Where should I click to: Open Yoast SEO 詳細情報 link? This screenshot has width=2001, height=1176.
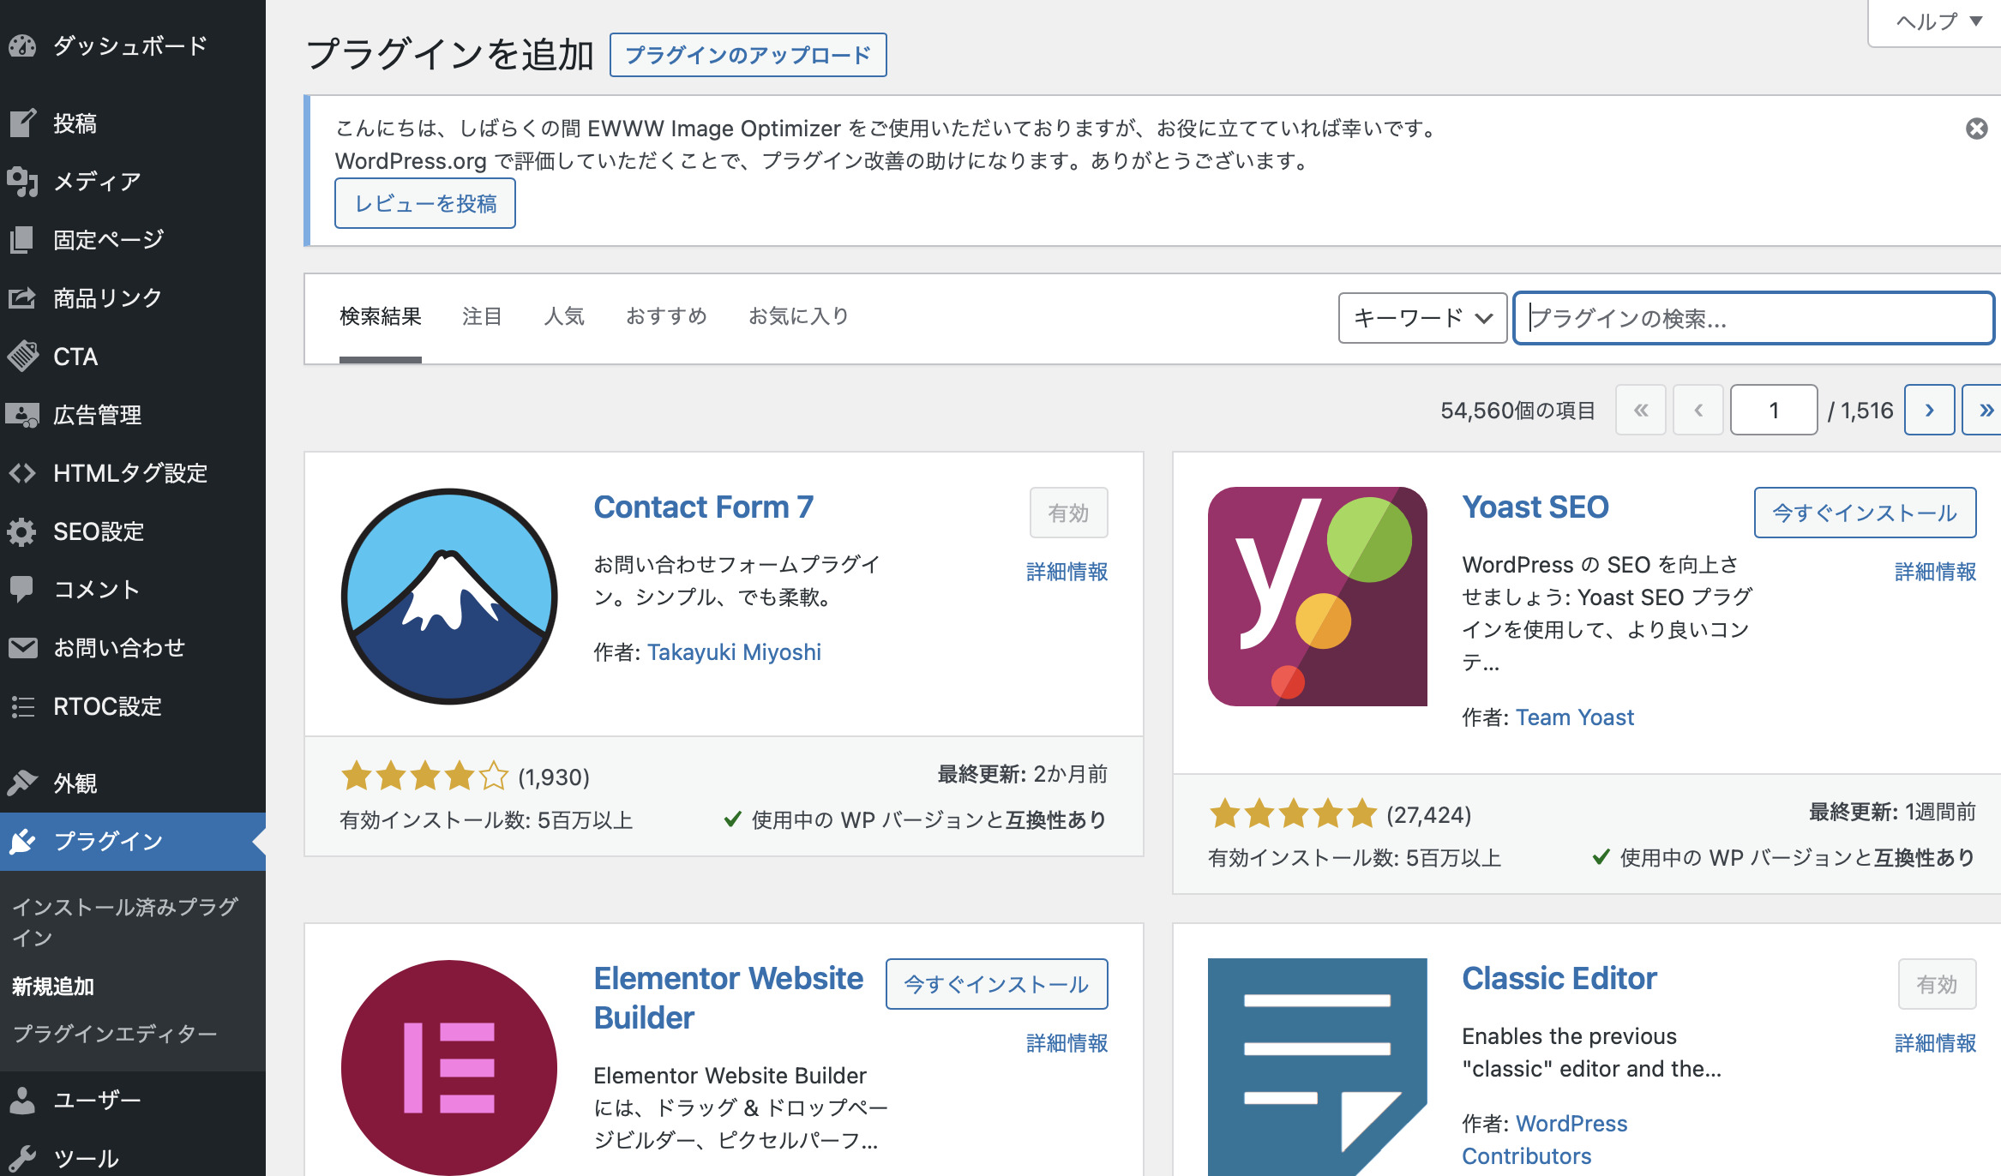click(1935, 572)
